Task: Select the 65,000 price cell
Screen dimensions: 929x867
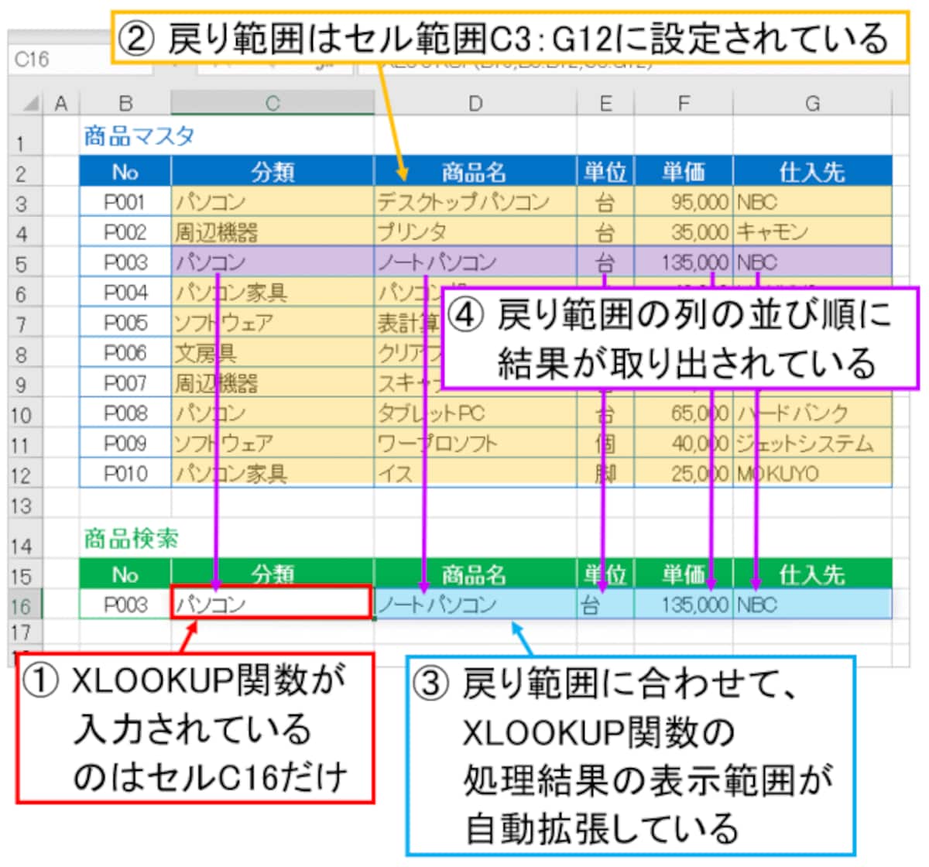Action: pos(684,413)
